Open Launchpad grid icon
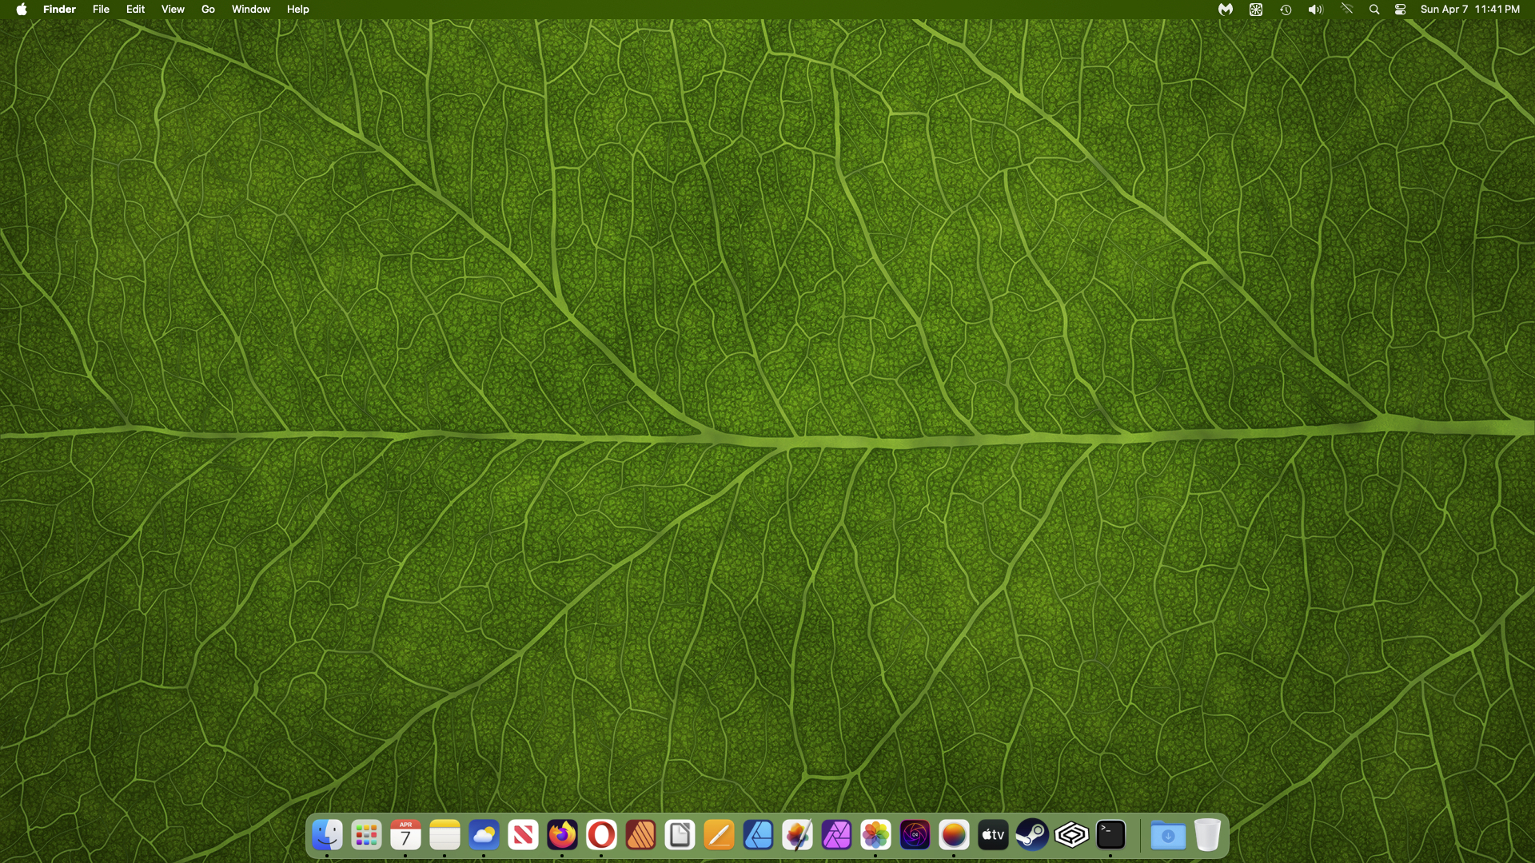The width and height of the screenshot is (1535, 863). pos(366,835)
